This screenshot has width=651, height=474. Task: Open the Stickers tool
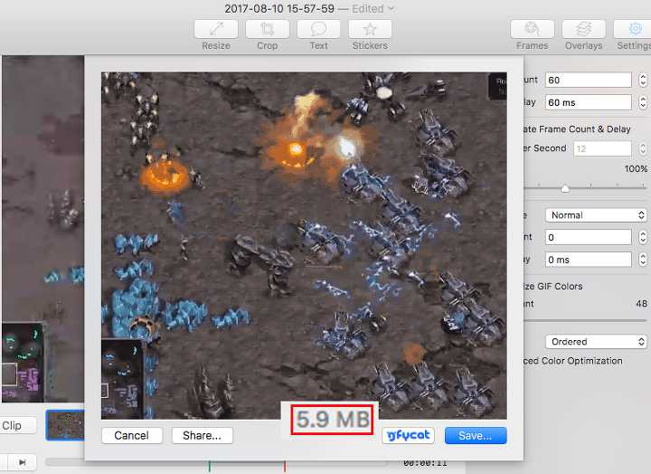point(370,30)
